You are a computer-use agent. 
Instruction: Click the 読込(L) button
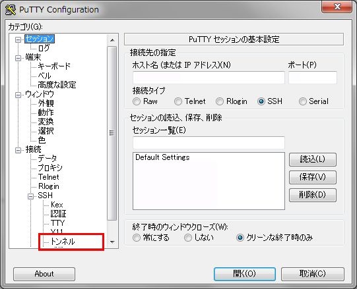[313, 159]
